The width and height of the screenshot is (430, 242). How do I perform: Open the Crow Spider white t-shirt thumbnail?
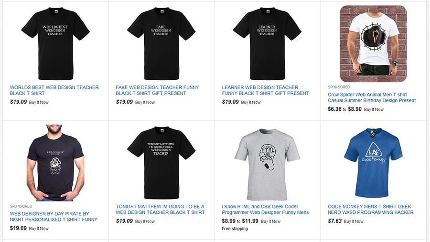coord(373,43)
